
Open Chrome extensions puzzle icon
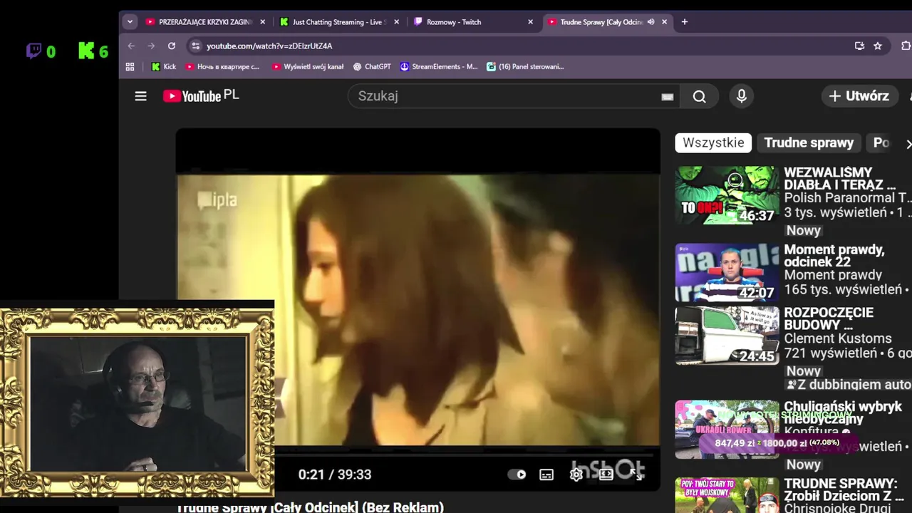pyautogui.click(x=906, y=46)
